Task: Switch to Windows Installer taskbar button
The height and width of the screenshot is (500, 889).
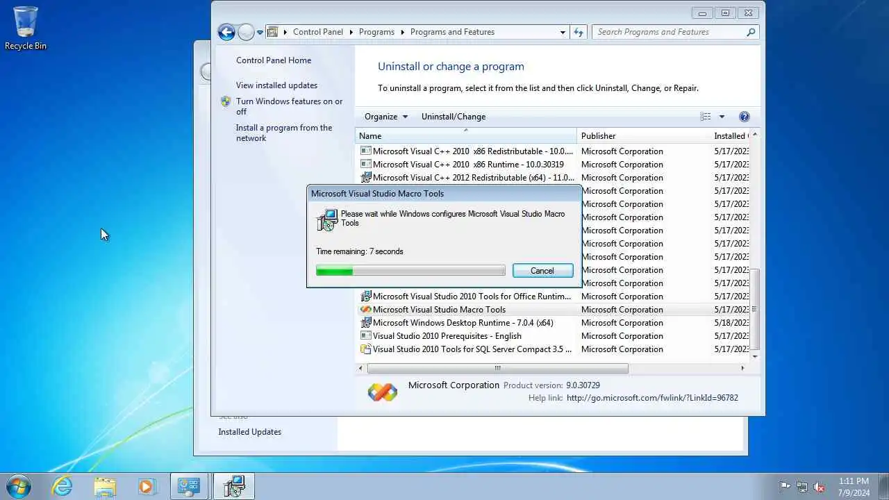Action: pyautogui.click(x=234, y=486)
